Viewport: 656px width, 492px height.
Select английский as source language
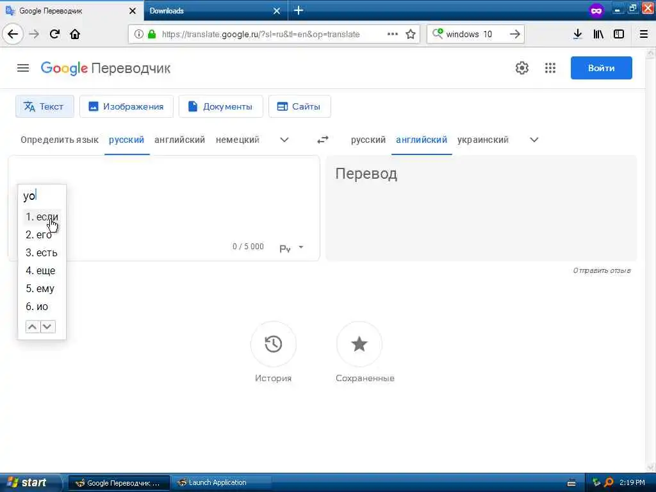pyautogui.click(x=179, y=140)
